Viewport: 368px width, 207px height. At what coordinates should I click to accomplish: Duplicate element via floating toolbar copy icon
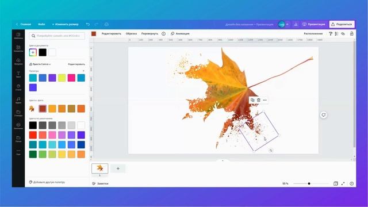click(252, 100)
